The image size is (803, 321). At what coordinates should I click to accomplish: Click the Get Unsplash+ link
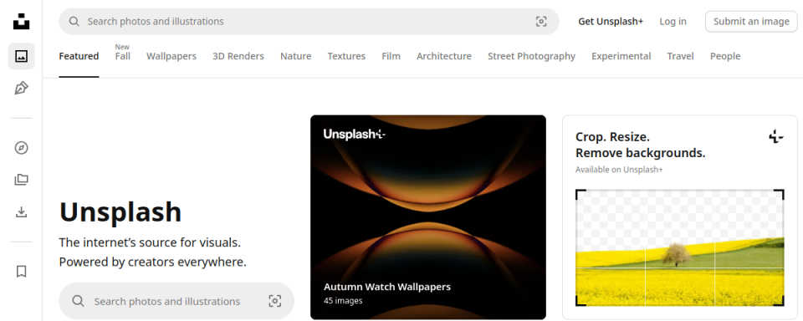611,22
